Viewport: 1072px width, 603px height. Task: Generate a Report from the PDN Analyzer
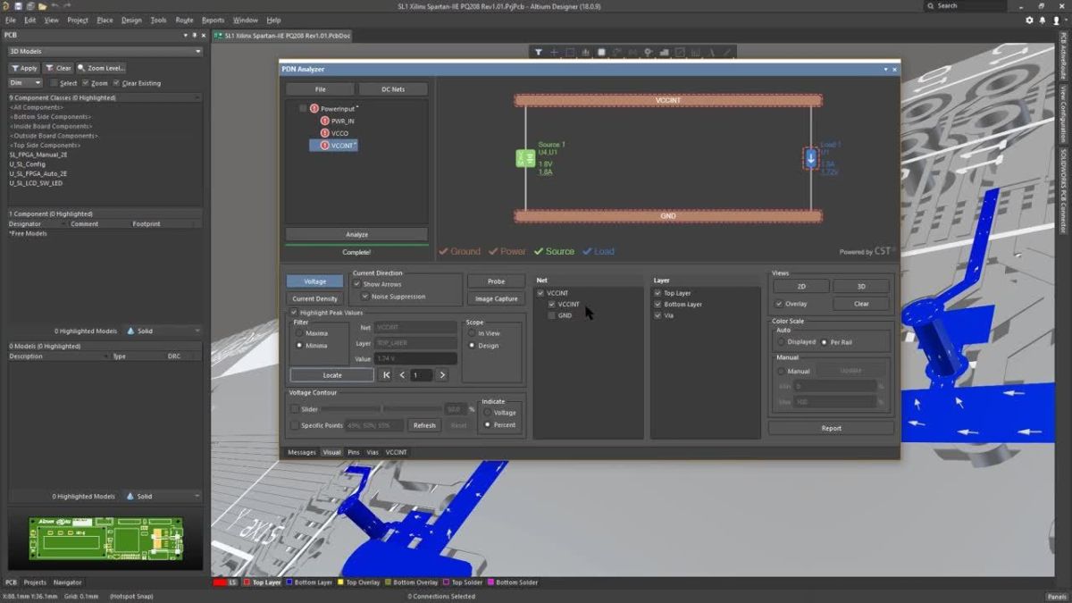tap(830, 428)
